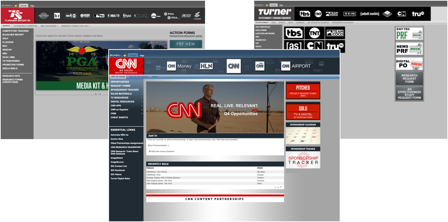Open the Team Coco logo in Turner header bar
This screenshot has width=448, height=222.
332,14
